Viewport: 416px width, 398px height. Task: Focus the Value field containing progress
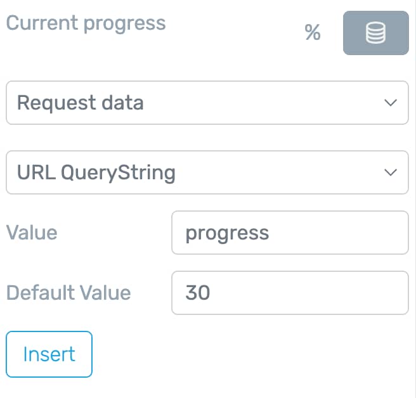pos(290,233)
